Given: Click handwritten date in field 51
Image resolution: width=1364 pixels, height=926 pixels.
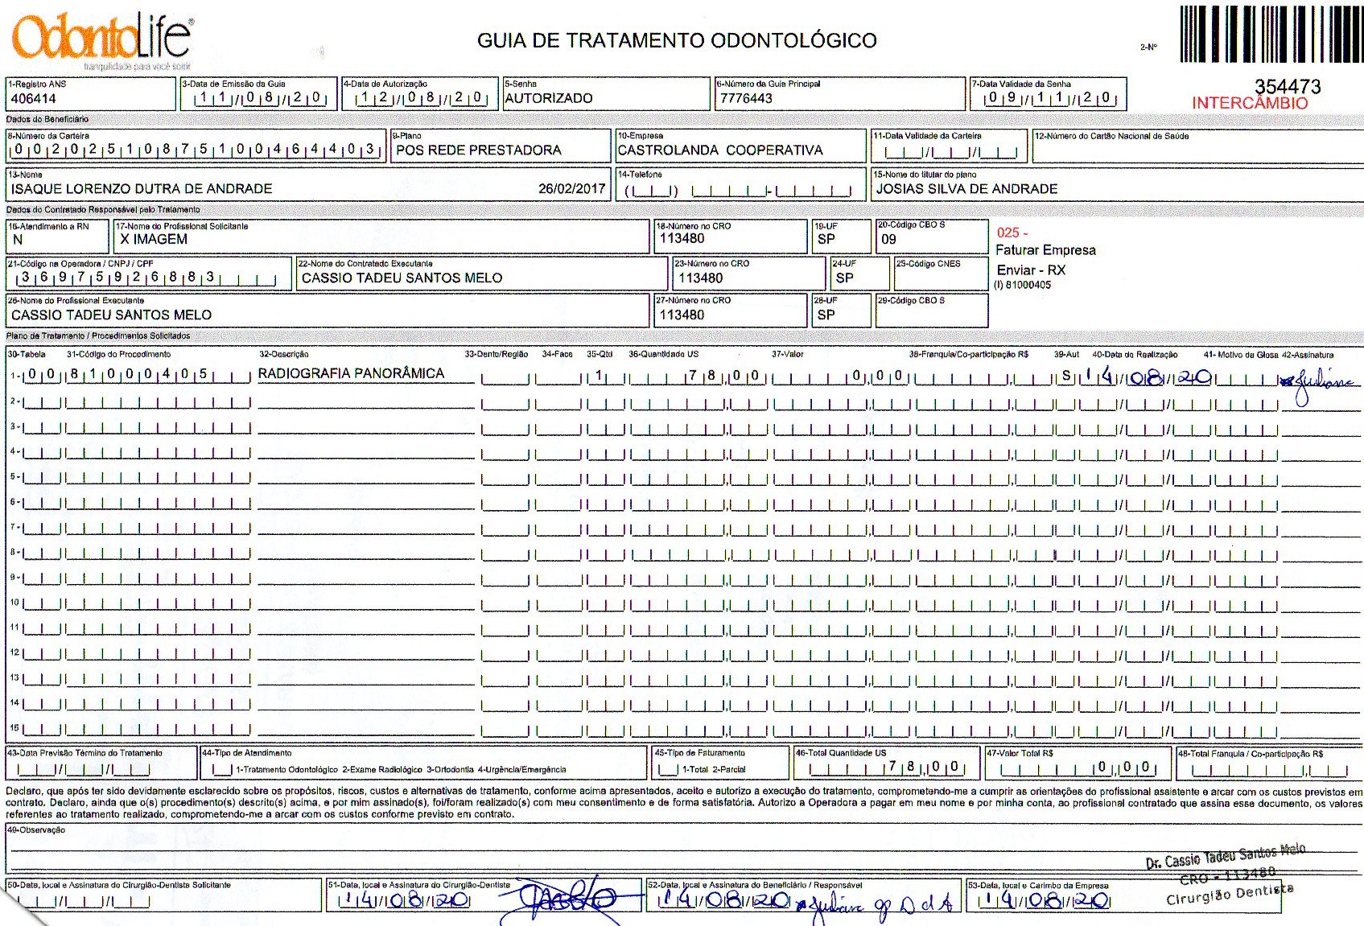Looking at the screenshot, I should pyautogui.click(x=405, y=900).
